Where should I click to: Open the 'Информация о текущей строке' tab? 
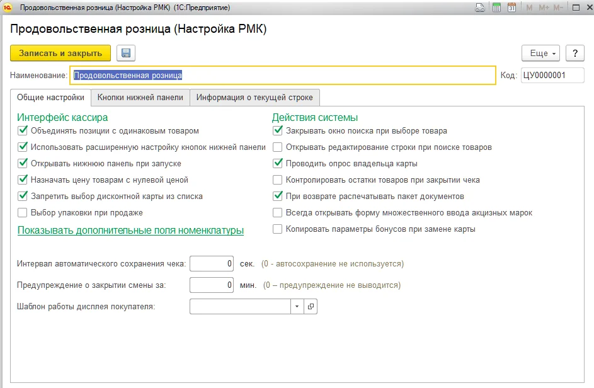coord(254,98)
